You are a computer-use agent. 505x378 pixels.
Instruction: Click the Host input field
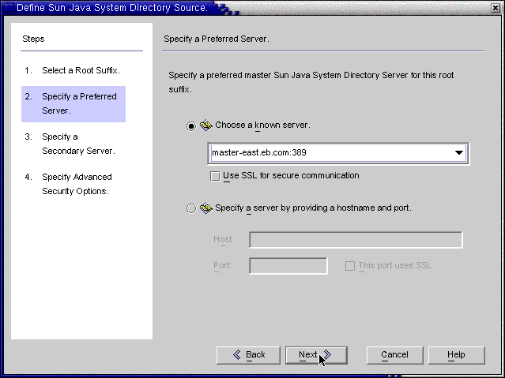click(x=356, y=240)
